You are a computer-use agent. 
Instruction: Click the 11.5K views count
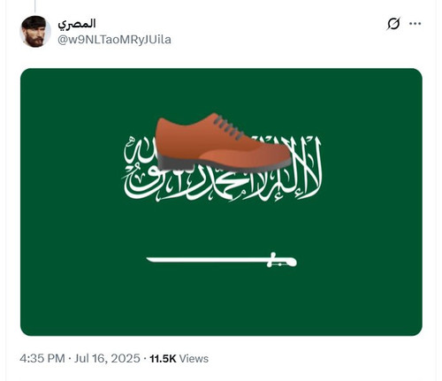tap(163, 359)
